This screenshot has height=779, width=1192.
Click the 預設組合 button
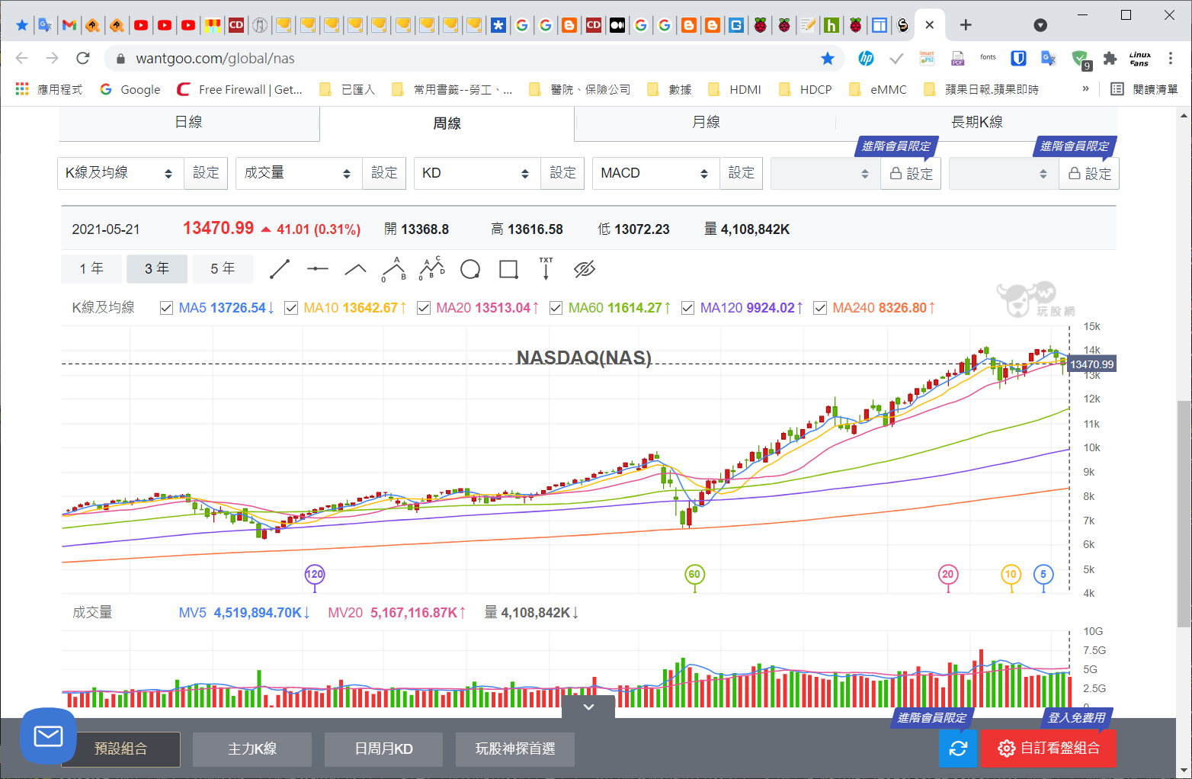[121, 749]
